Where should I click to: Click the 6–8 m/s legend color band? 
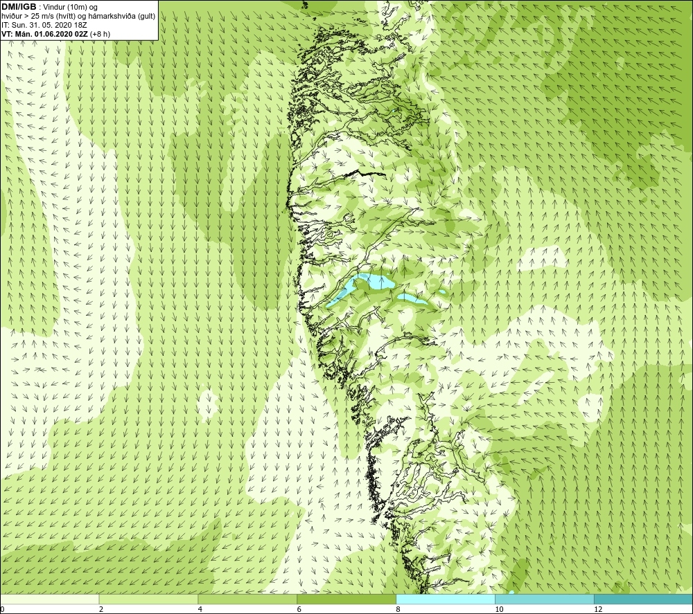346,599
